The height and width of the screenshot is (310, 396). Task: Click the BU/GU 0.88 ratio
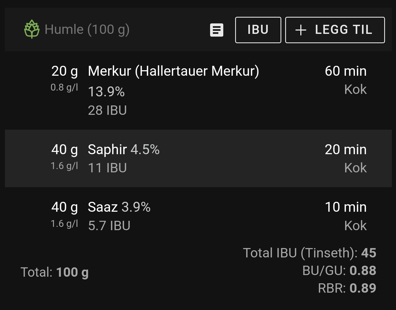(339, 270)
